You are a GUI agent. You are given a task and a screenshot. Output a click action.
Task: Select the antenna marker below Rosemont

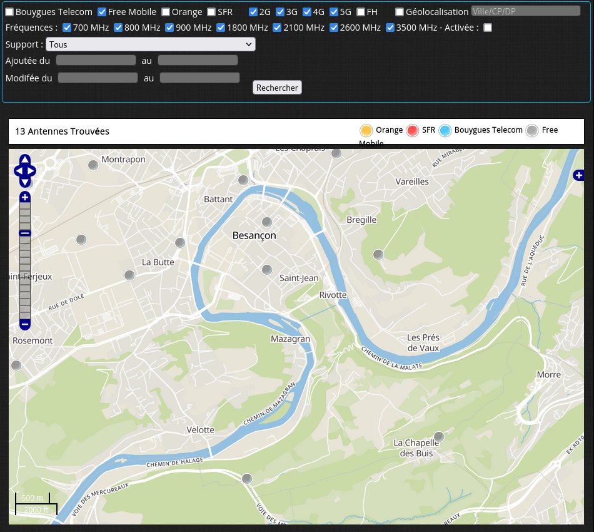pyautogui.click(x=16, y=365)
